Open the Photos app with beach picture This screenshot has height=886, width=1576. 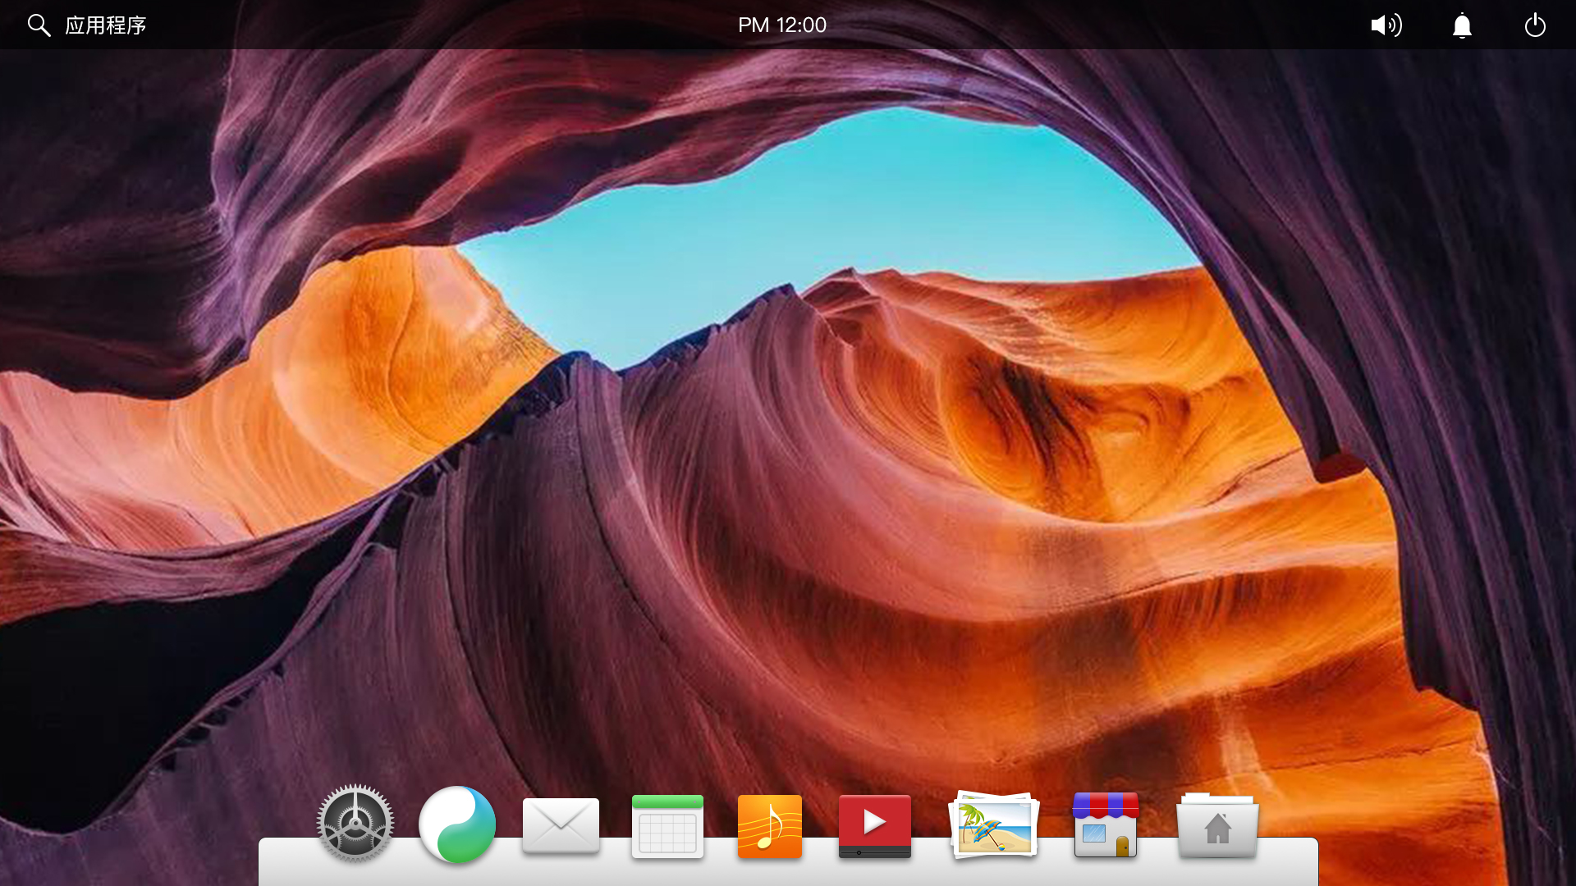[x=993, y=826]
